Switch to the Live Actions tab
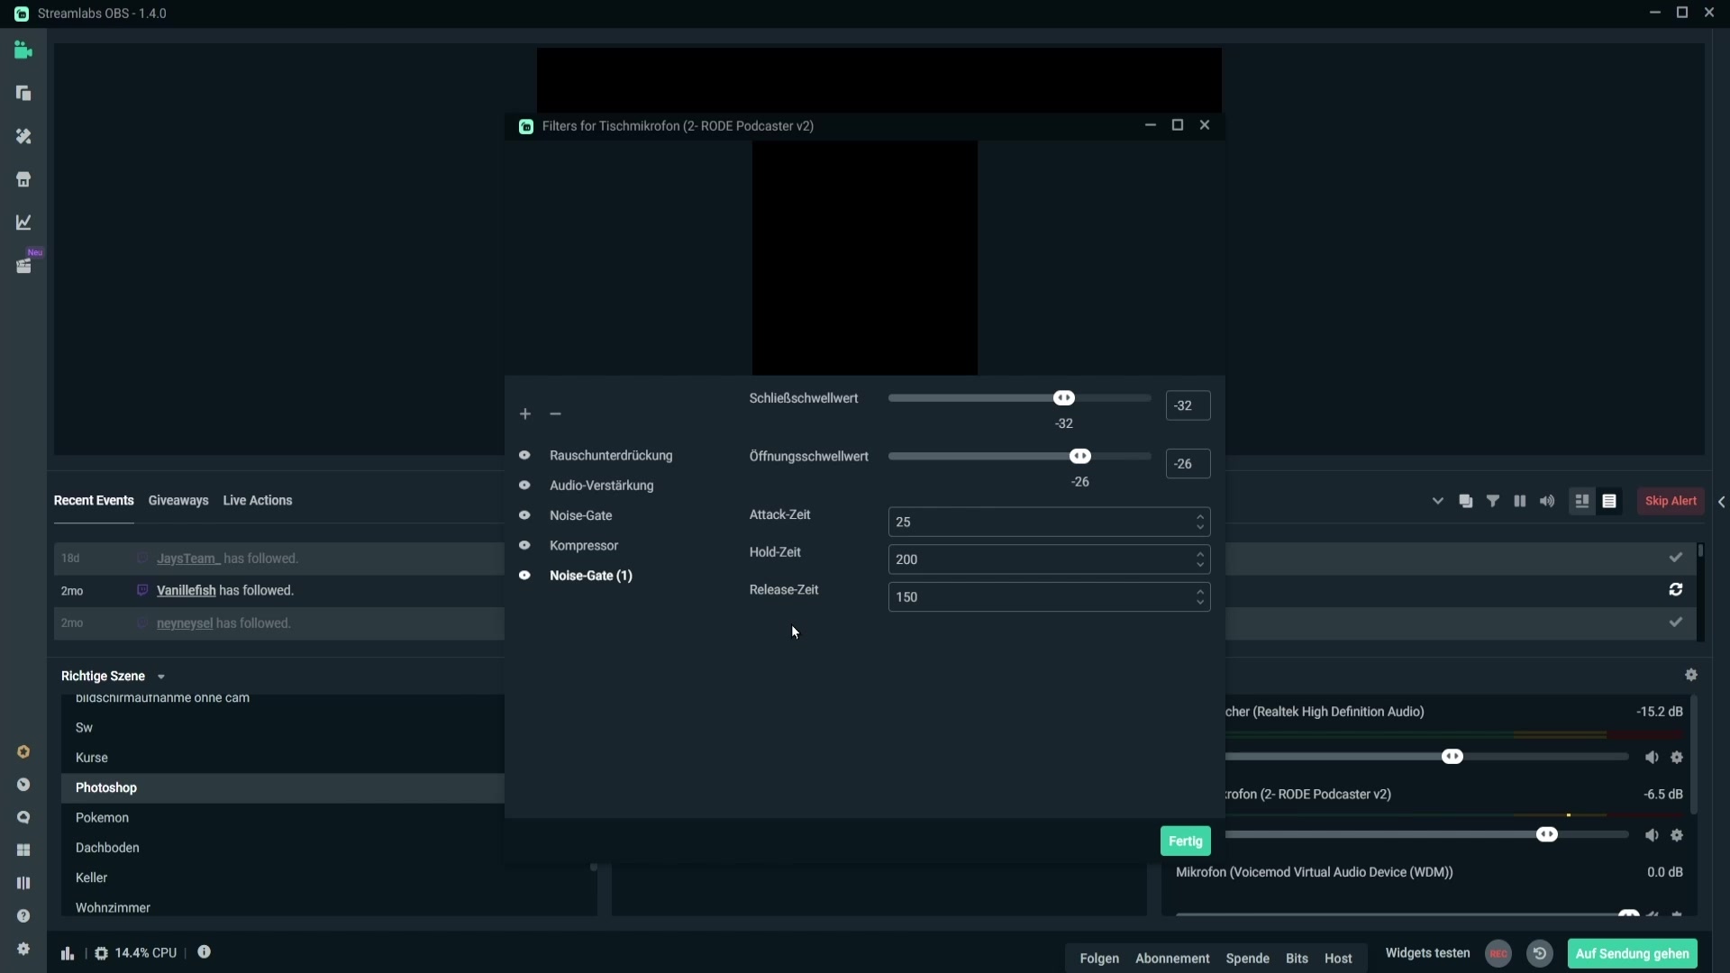The image size is (1730, 973). pyautogui.click(x=258, y=501)
